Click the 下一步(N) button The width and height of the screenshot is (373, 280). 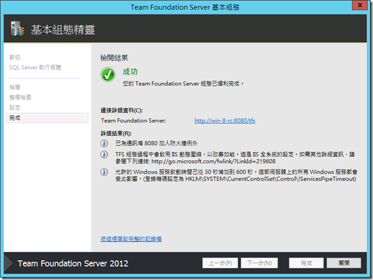pos(259,263)
